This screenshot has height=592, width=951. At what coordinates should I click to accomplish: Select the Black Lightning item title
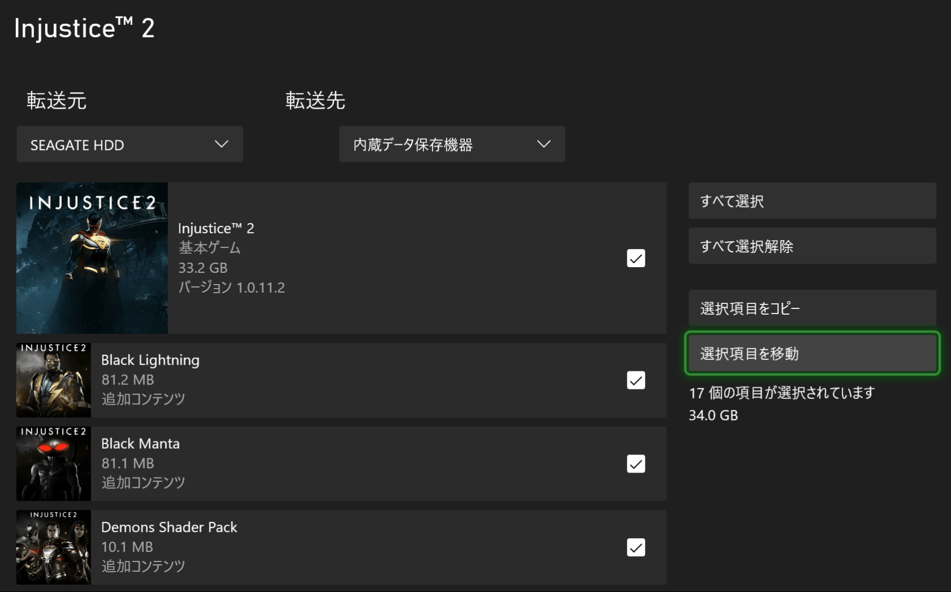pyautogui.click(x=150, y=360)
